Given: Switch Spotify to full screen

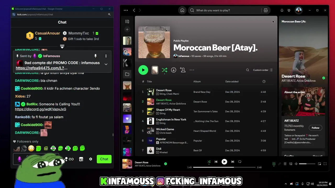Looking at the screenshot, I should tap(325, 164).
